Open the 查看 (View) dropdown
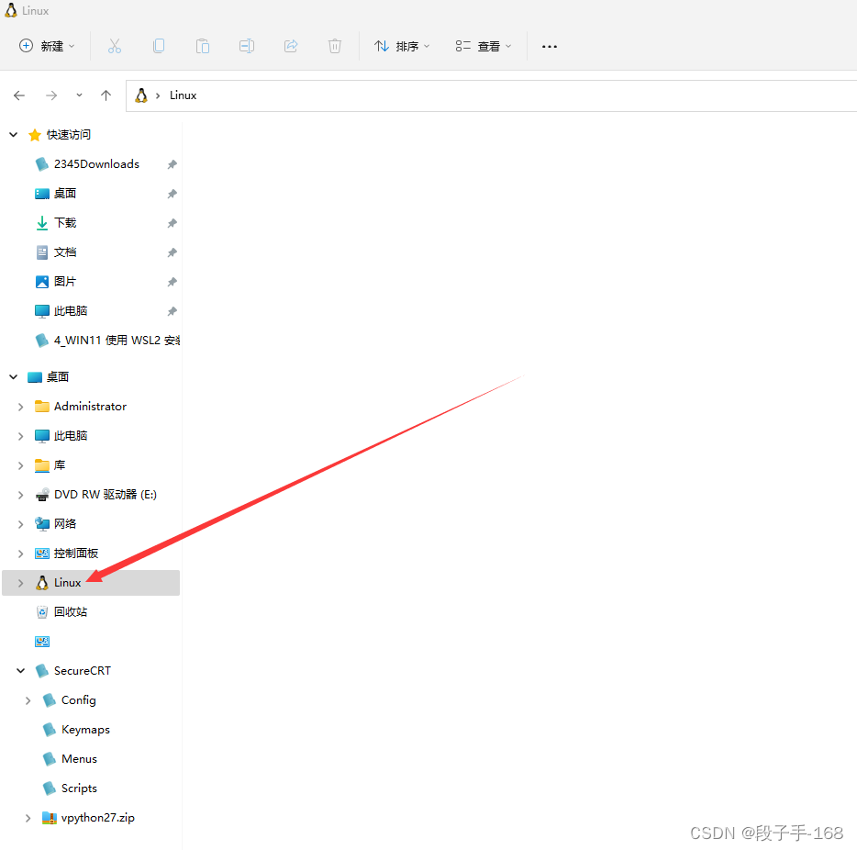Image resolution: width=857 pixels, height=850 pixels. point(484,46)
